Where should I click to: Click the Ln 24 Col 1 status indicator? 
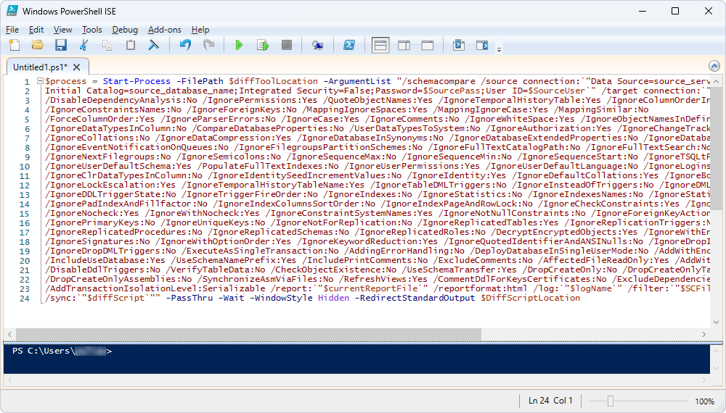pyautogui.click(x=550, y=401)
